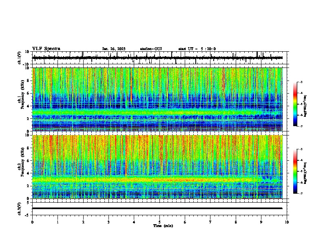Click the "-3" label on ch.1 colorbar
Viewport: 323px width, 249px height.
(301, 82)
